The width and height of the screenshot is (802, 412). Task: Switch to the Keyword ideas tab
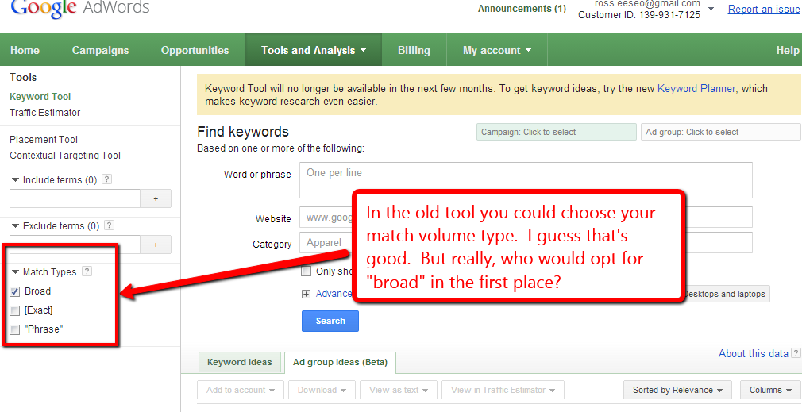pos(239,362)
